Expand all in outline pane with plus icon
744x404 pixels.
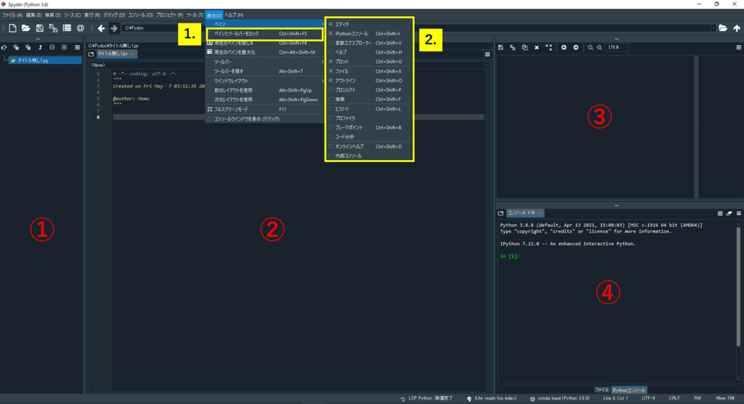(x=64, y=47)
